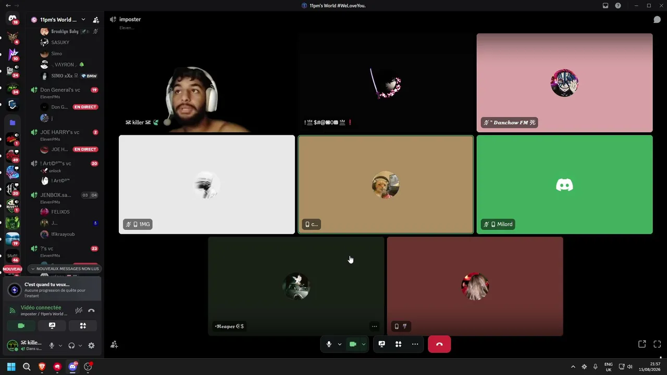
Task: Deafen audio with the headphones icon
Action: (71, 345)
